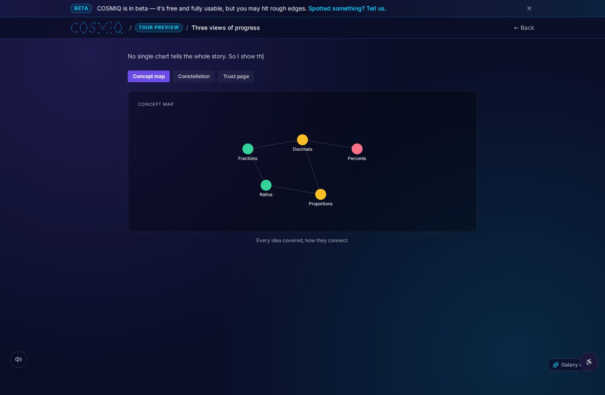Select the Concept map tab
Viewport: 605px width, 395px height.
[149, 76]
